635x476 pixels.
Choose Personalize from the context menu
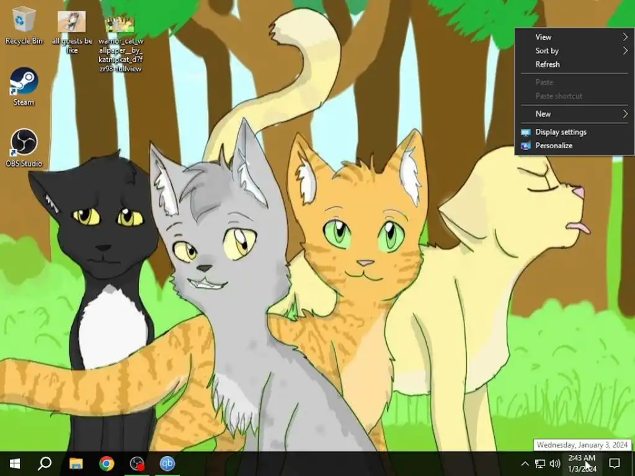tap(574, 146)
